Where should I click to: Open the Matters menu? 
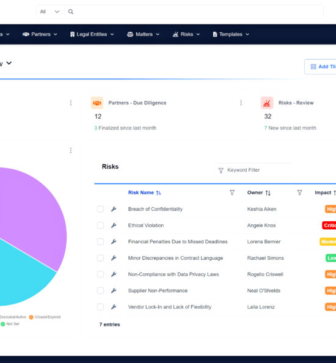click(143, 34)
